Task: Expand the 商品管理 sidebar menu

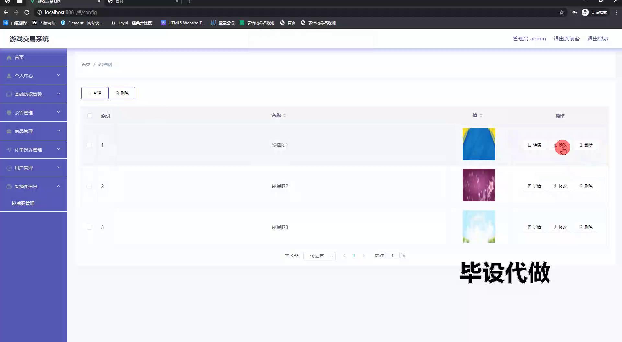Action: click(x=33, y=131)
